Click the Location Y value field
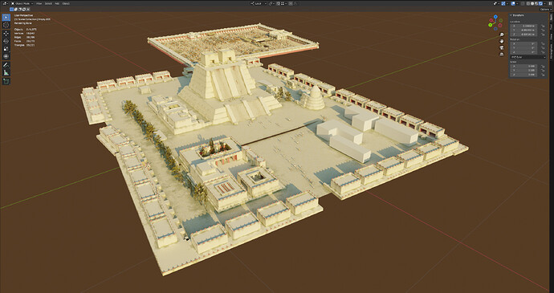Screen dimensions: 554x293 pyautogui.click(x=523, y=31)
